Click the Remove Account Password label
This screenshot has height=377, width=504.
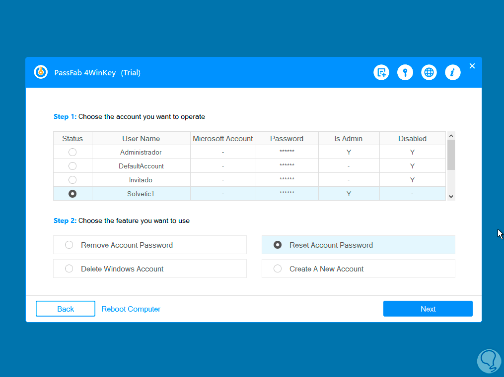[127, 245]
